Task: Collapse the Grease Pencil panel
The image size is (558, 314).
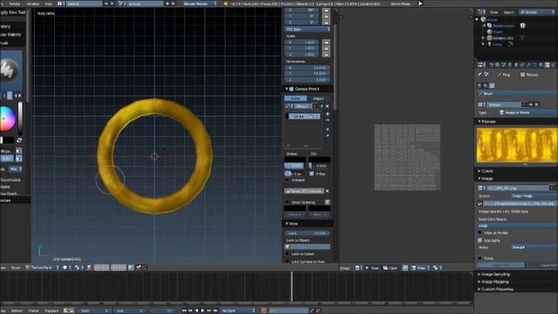Action: pos(287,89)
